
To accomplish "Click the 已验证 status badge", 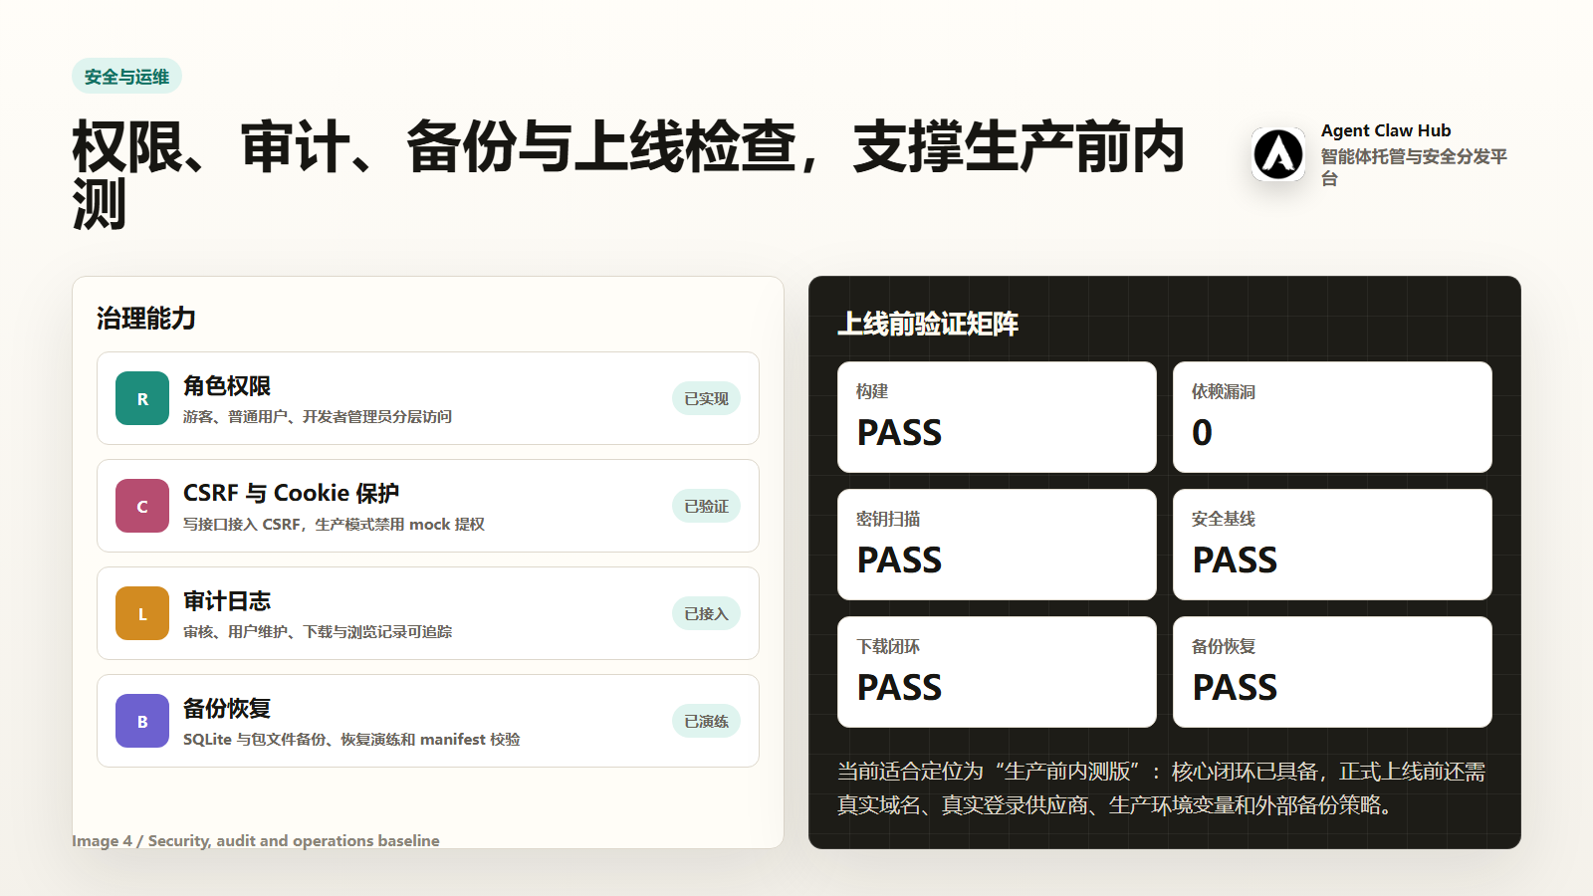I will click(x=706, y=506).
